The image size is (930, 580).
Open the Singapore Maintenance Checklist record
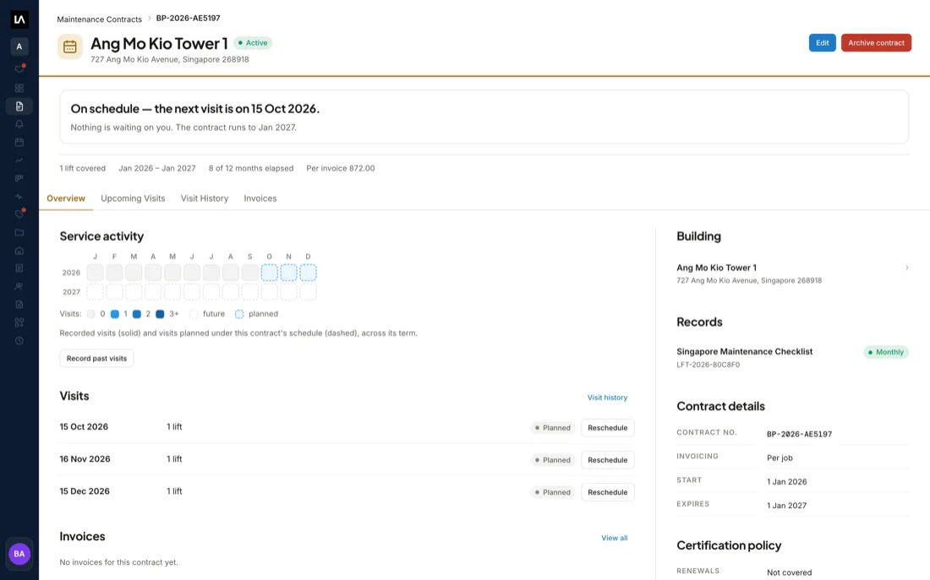744,352
